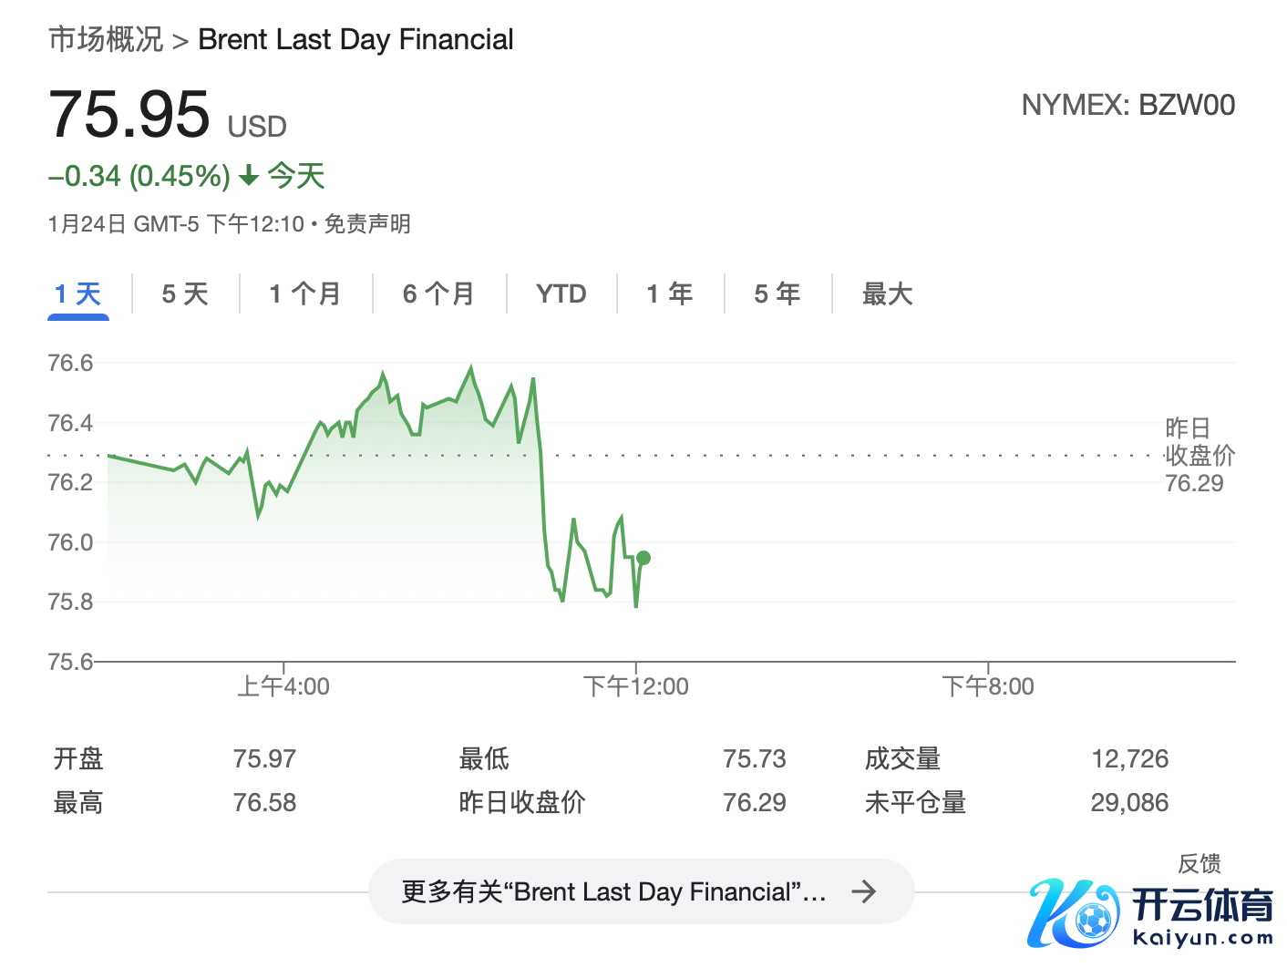Open the 1个月 chart view

tap(305, 293)
